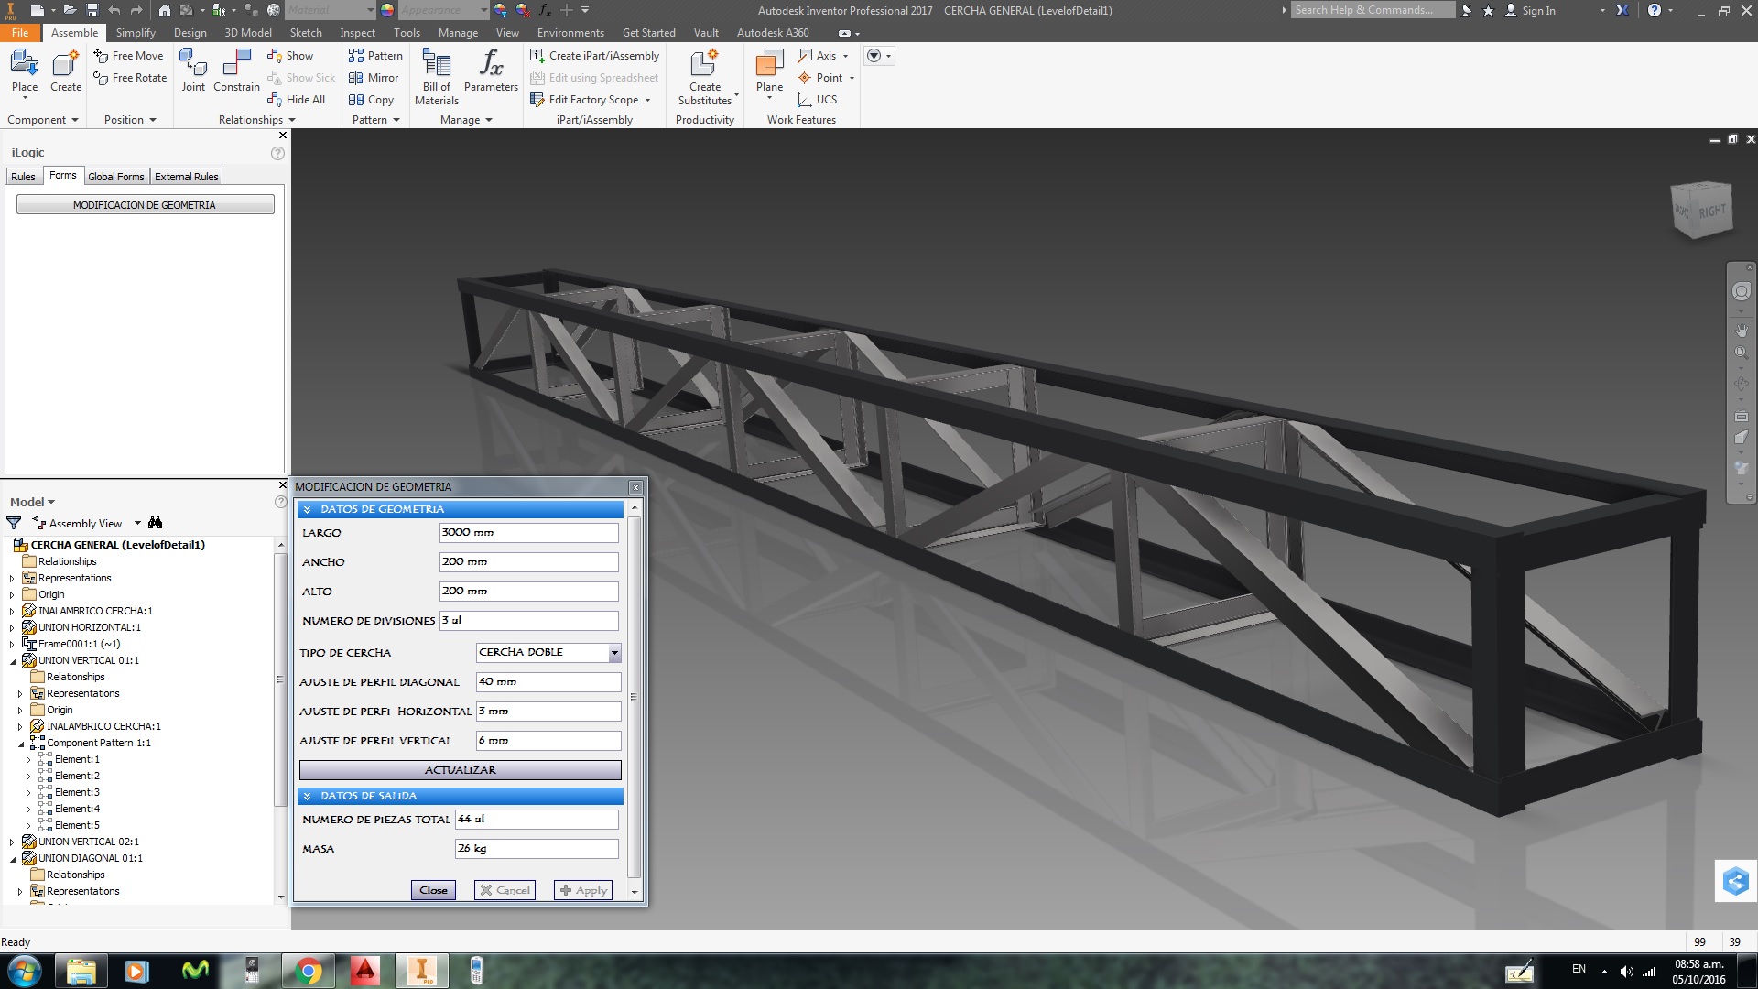Click Hide All in Relationships panel
The image size is (1758, 989).
(x=297, y=99)
